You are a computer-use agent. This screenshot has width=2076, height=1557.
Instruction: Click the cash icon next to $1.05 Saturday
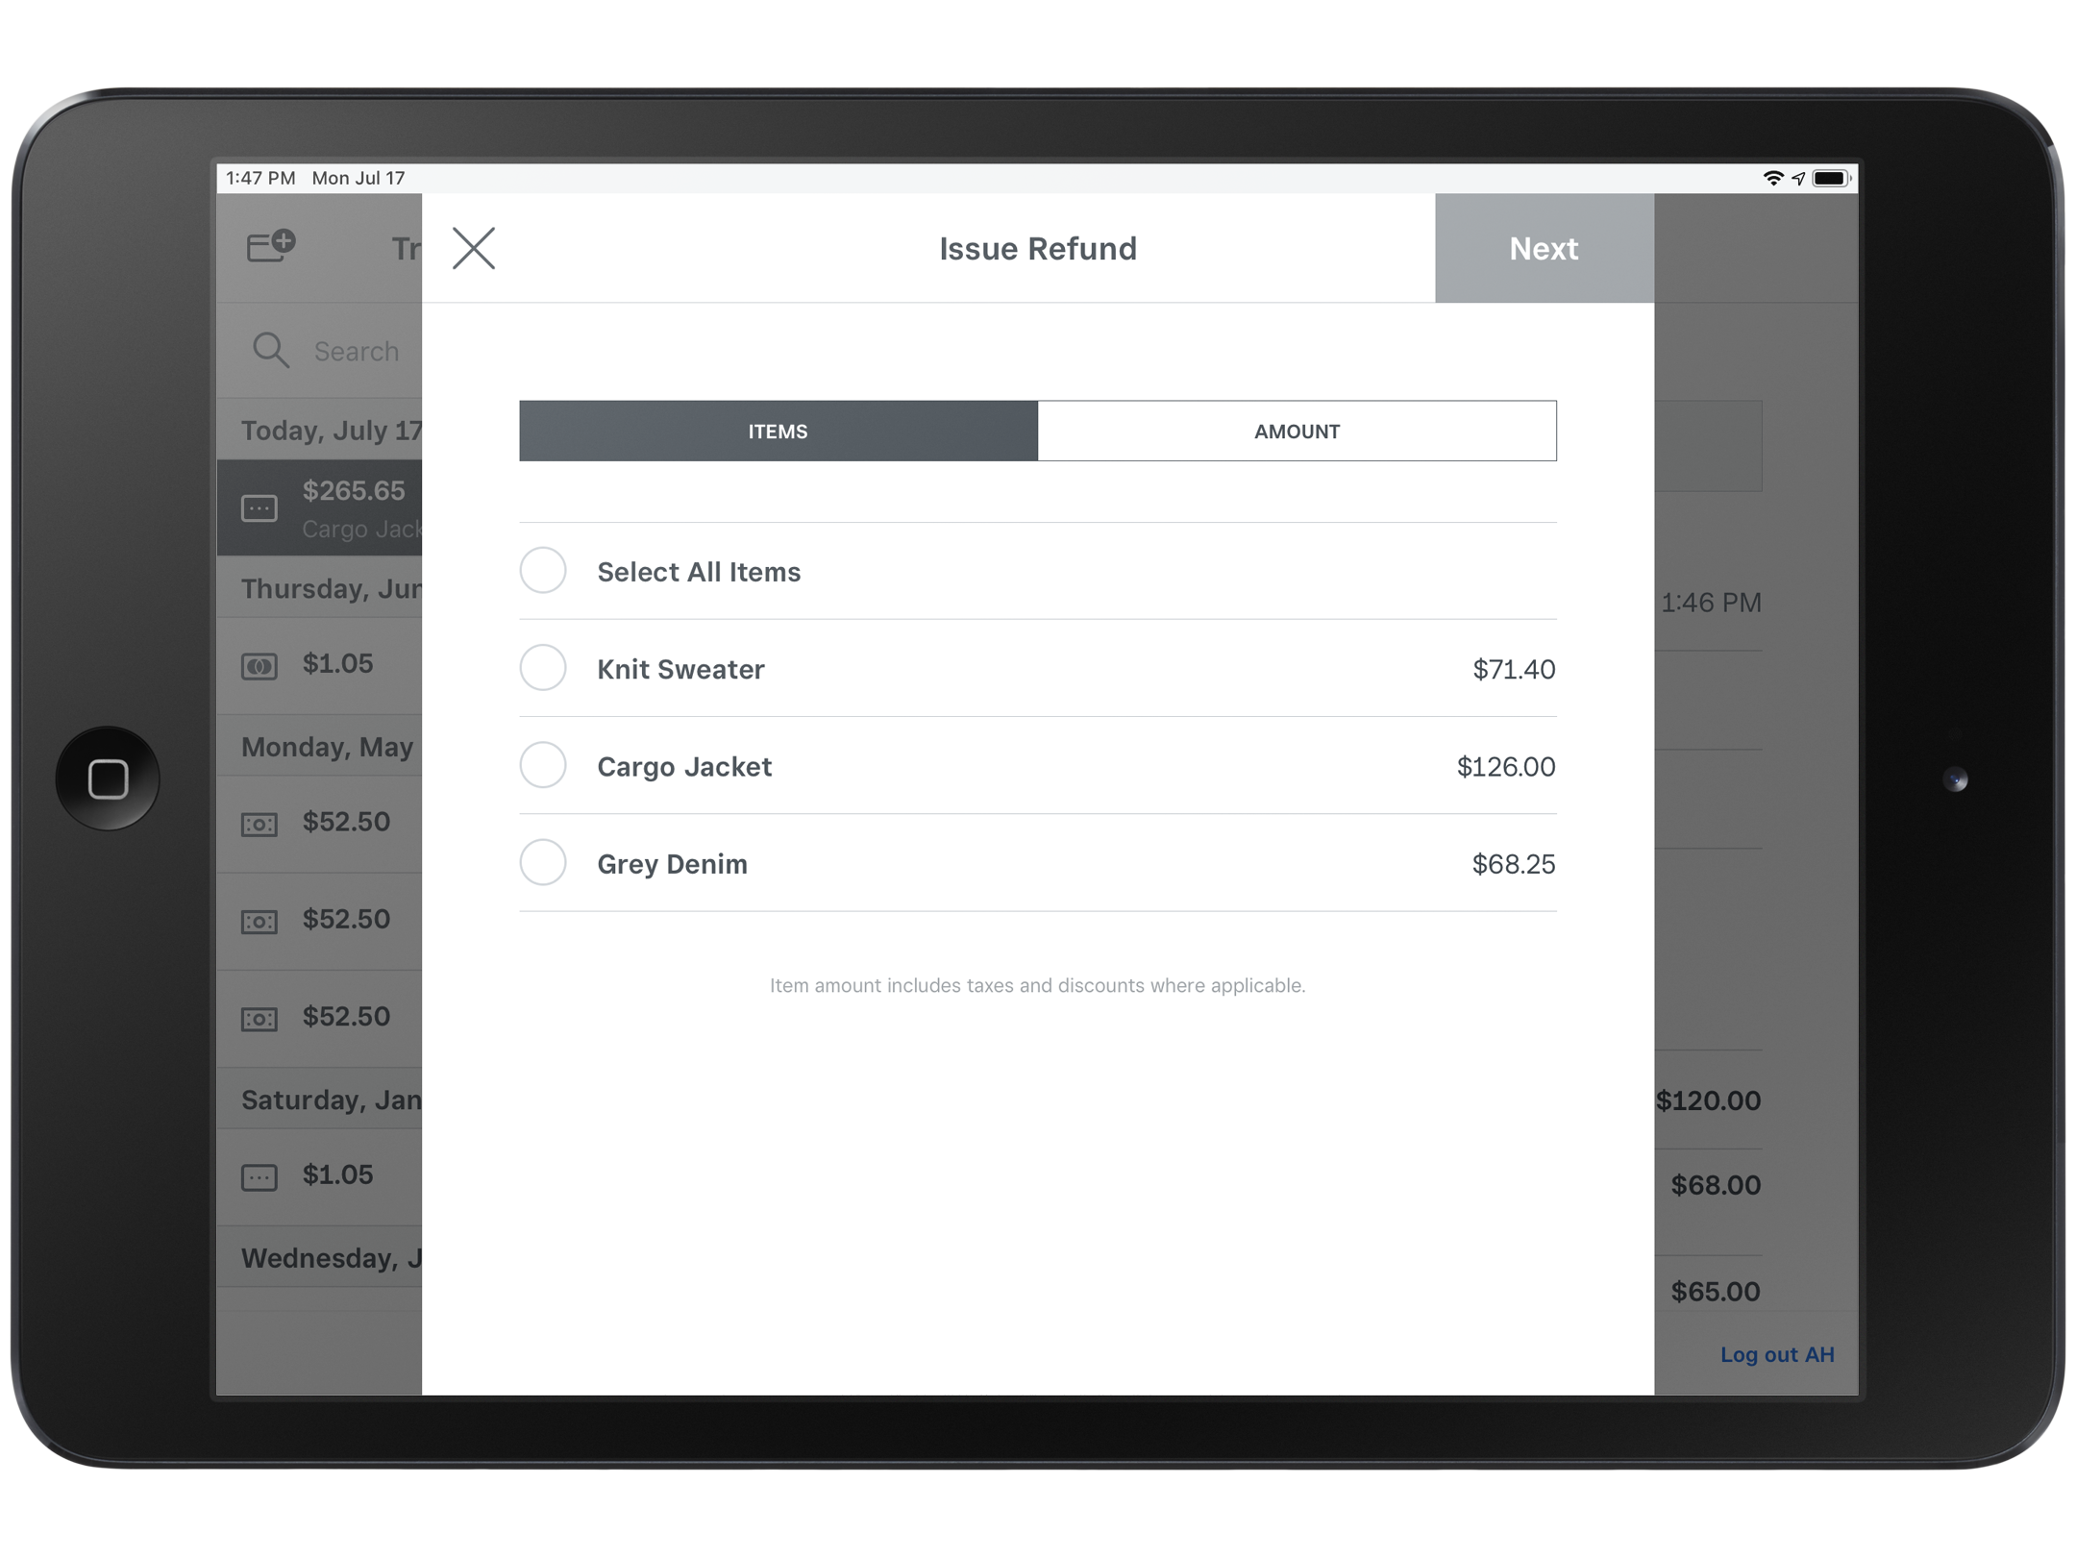click(259, 1176)
